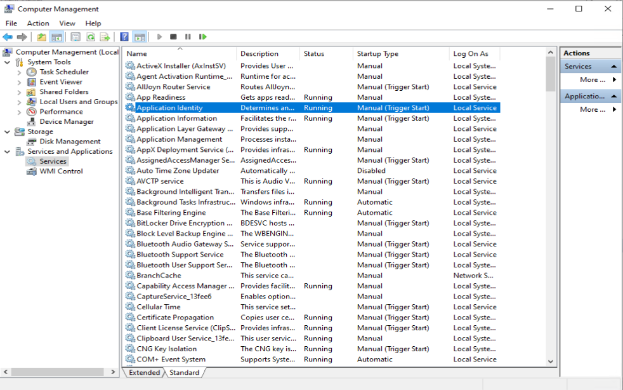623x390 pixels.
Task: Open Help via blue question mark icon
Action: [124, 37]
